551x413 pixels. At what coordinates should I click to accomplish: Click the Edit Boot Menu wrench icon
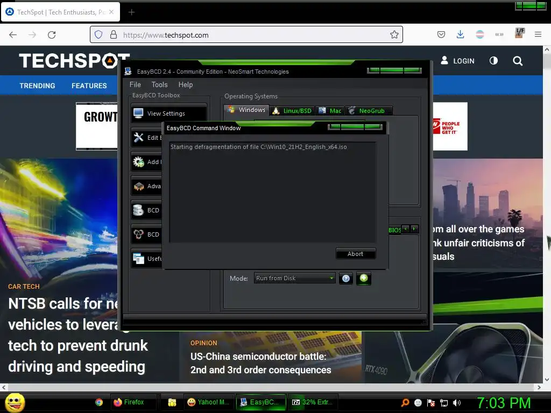tap(138, 137)
